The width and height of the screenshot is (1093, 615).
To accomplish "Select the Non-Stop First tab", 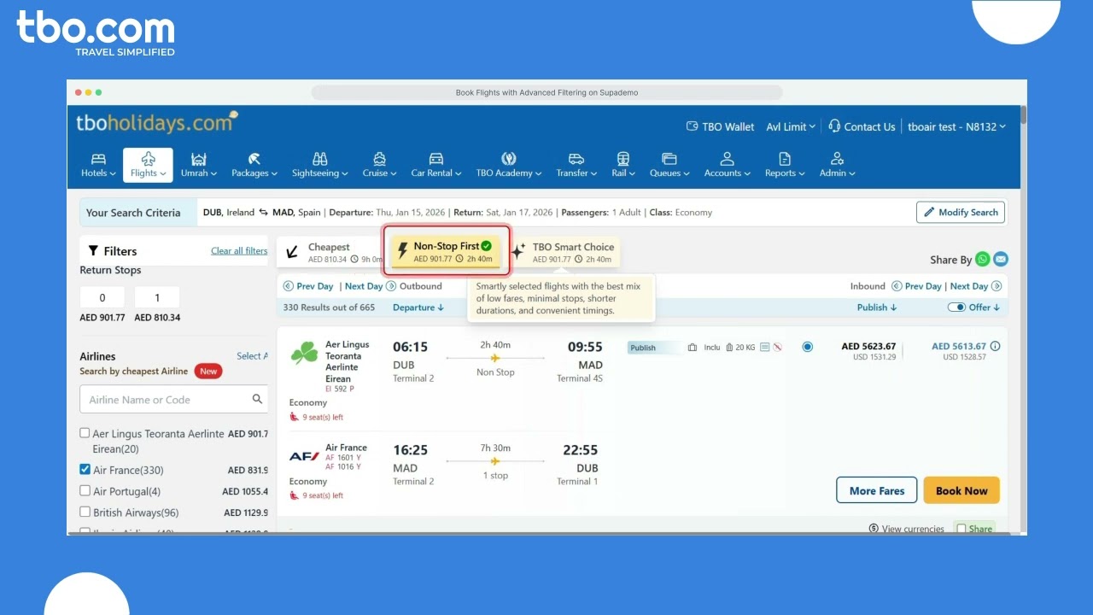I will 446,252.
